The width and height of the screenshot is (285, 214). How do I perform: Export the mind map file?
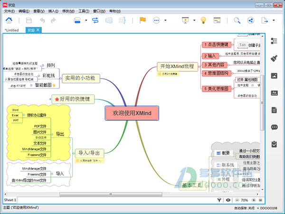(264, 20)
